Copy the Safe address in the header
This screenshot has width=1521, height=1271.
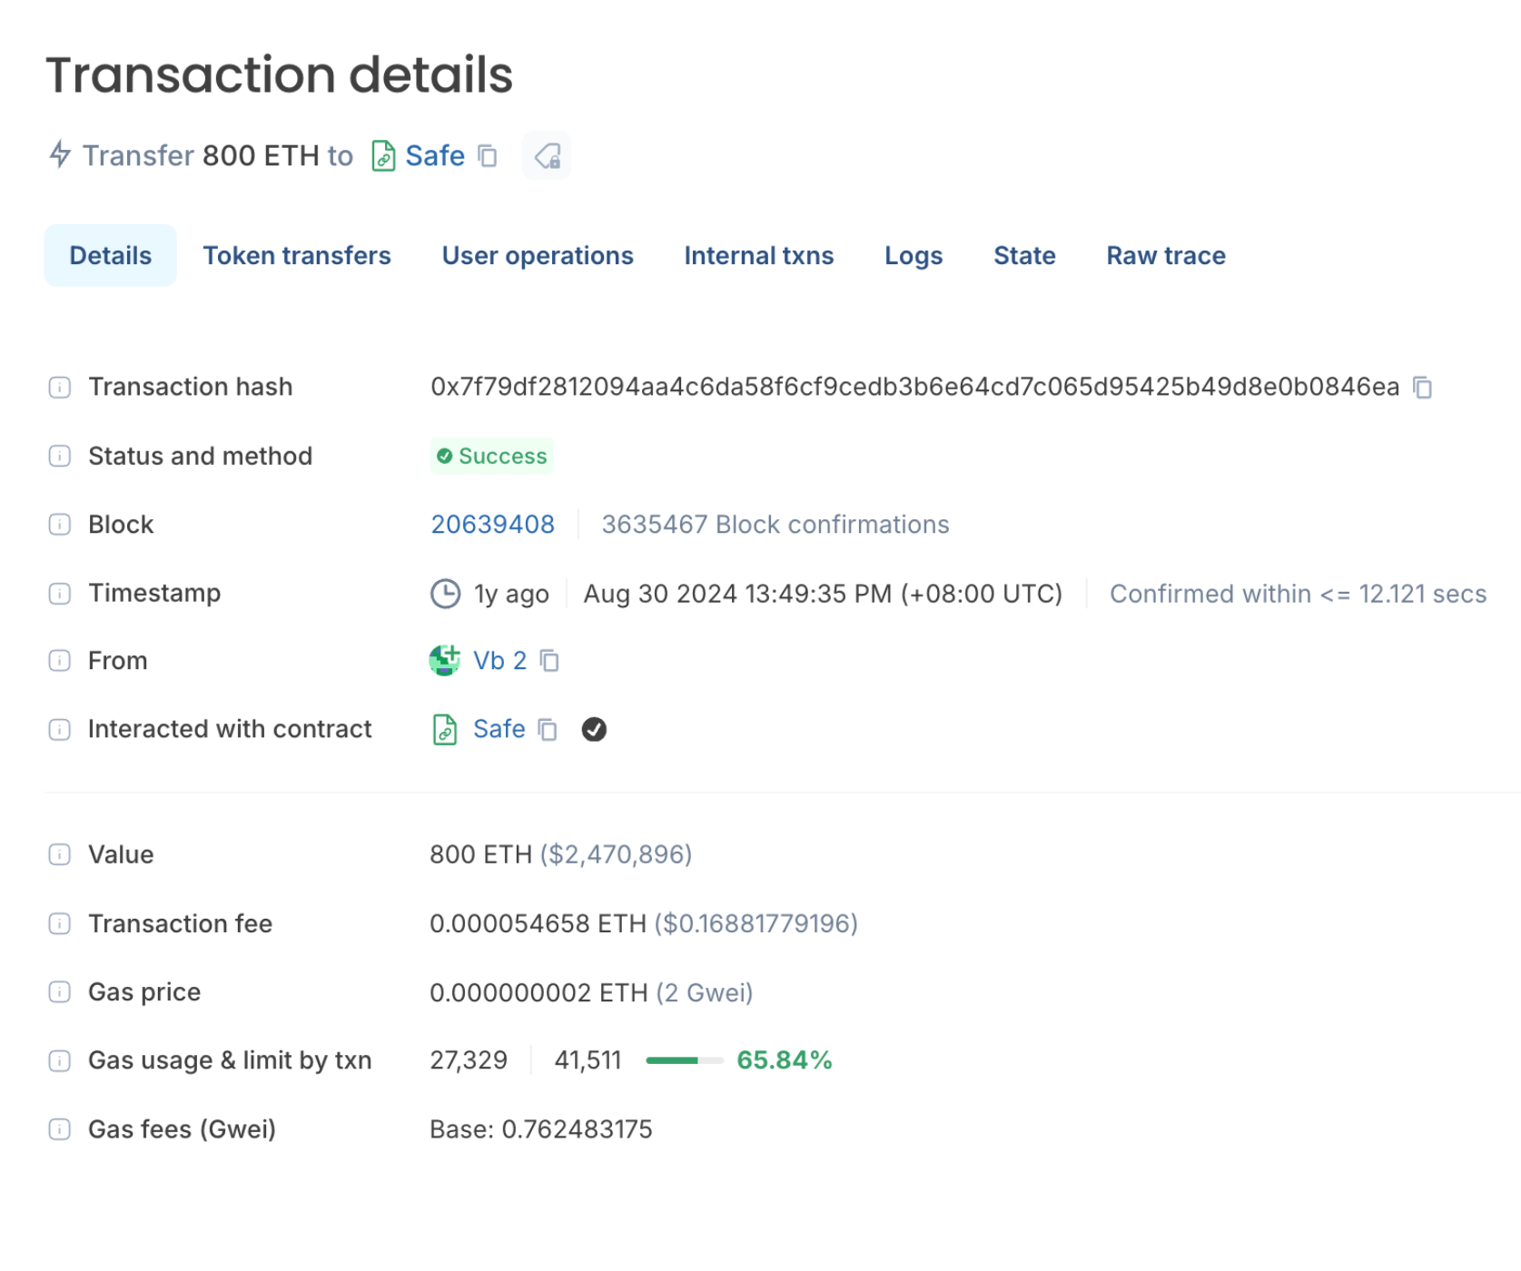488,156
